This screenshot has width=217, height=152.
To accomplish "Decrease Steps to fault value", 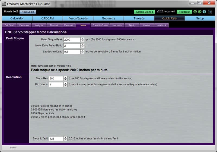I will (x=65, y=140).
